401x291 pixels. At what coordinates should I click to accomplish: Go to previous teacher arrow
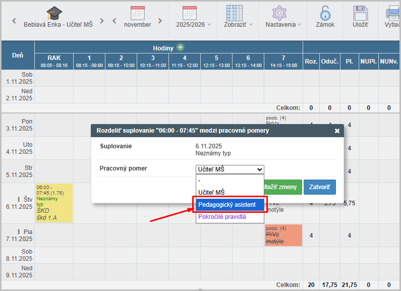point(14,21)
